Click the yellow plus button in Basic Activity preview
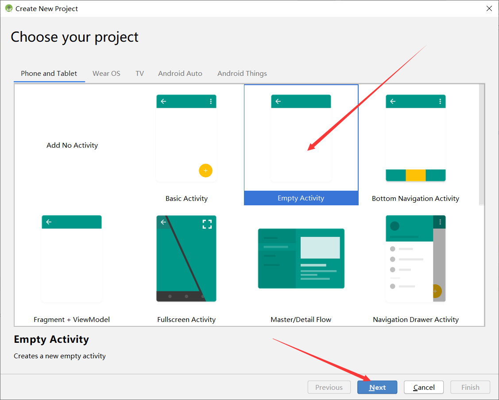 pos(205,171)
